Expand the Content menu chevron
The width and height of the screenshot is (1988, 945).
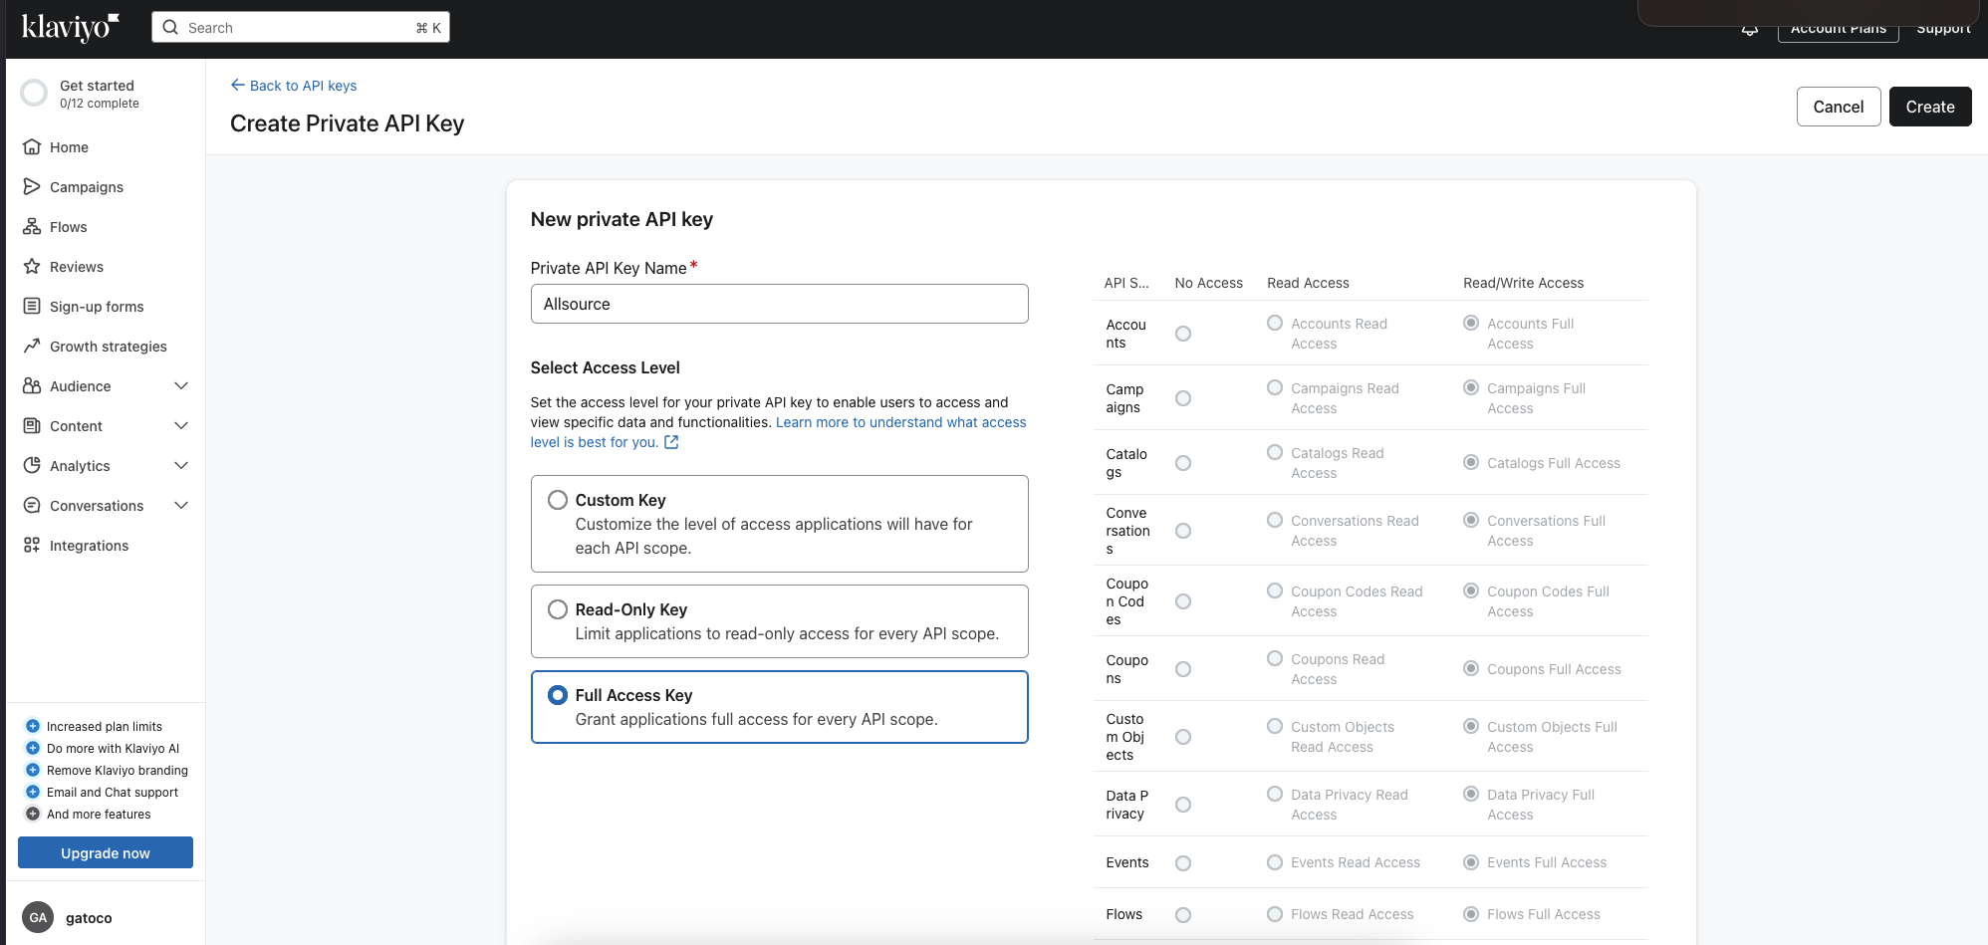point(181,426)
